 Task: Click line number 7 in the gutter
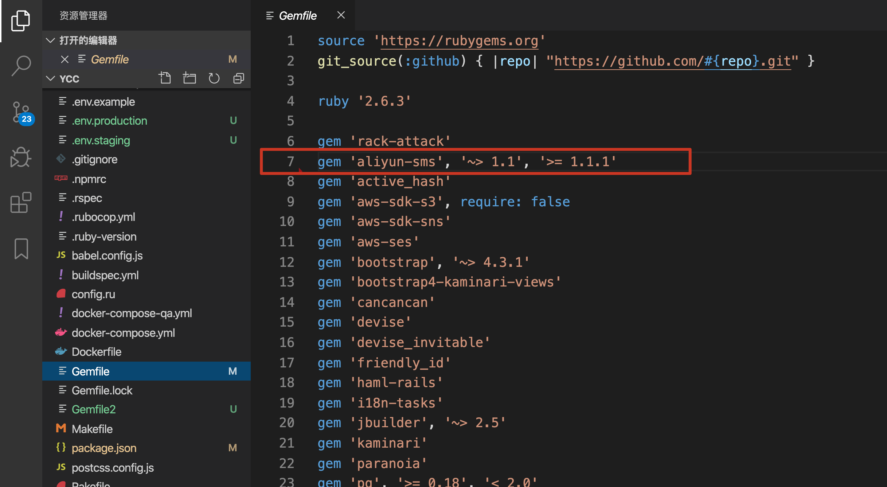pos(290,161)
